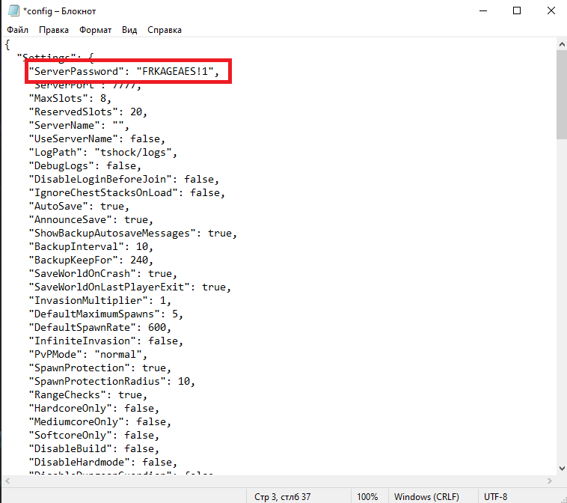Click the 100% zoom status entry
Image resolution: width=567 pixels, height=503 pixels.
coord(367,497)
